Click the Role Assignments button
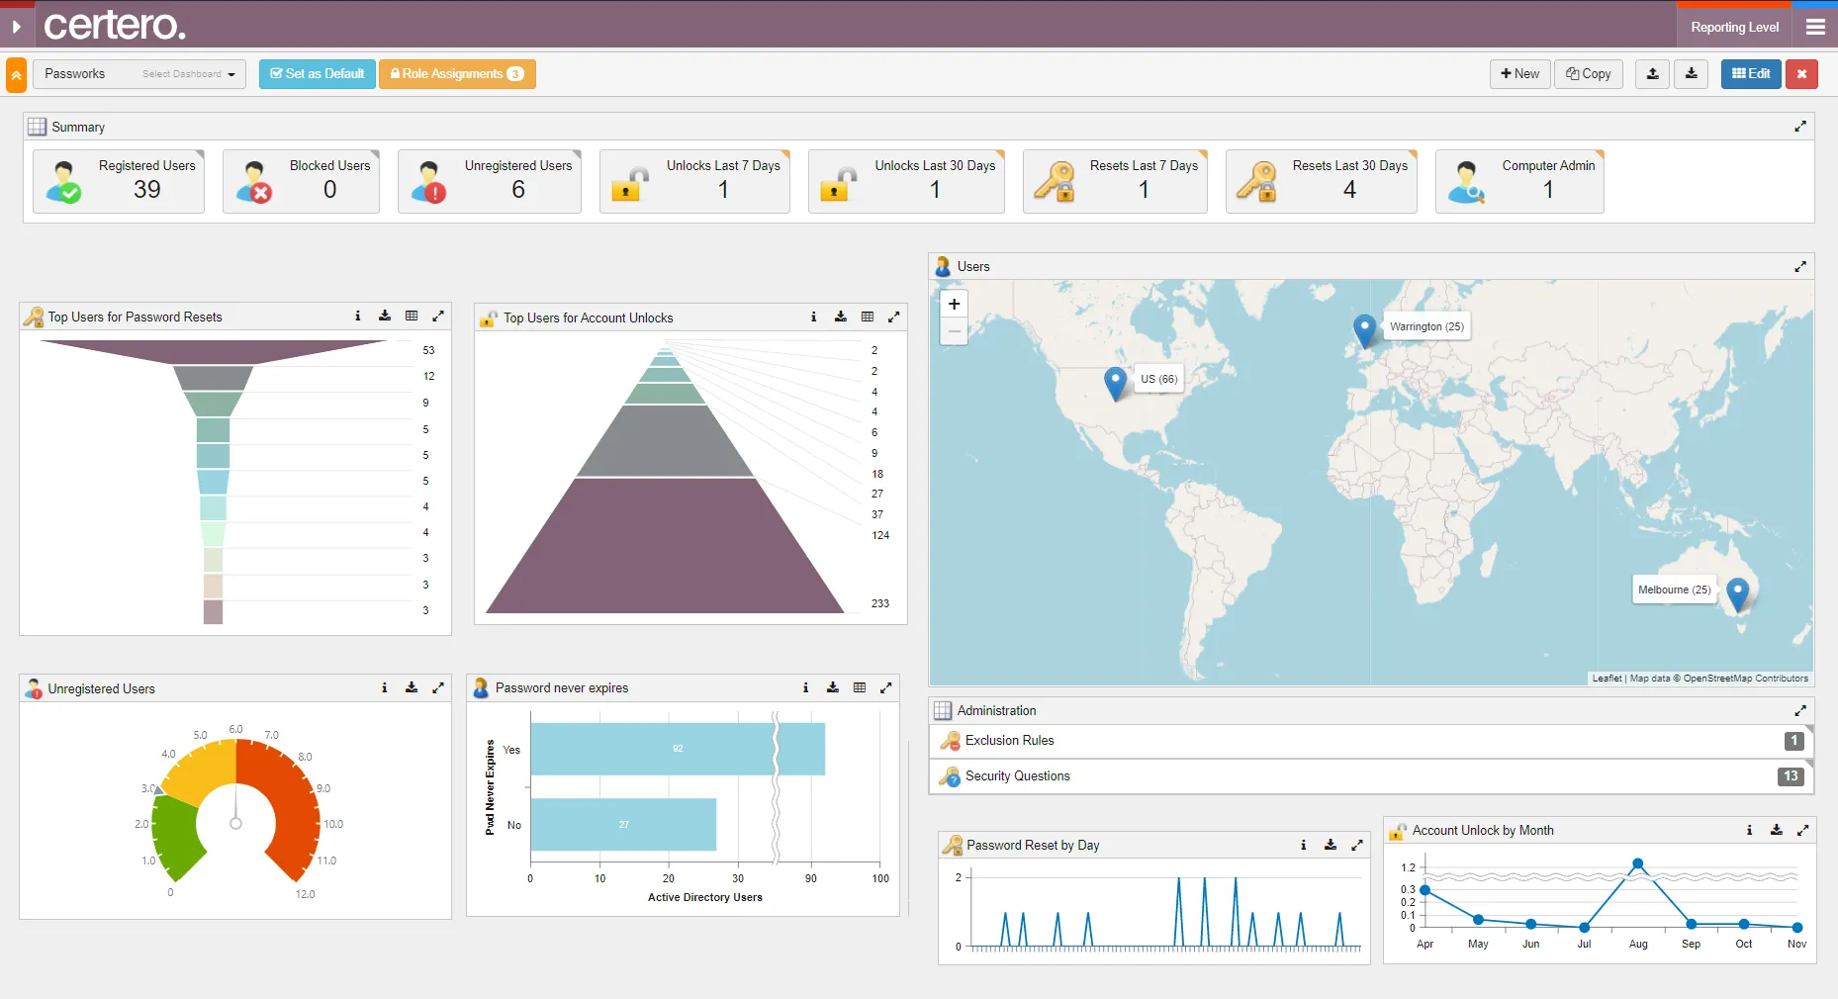 click(457, 74)
